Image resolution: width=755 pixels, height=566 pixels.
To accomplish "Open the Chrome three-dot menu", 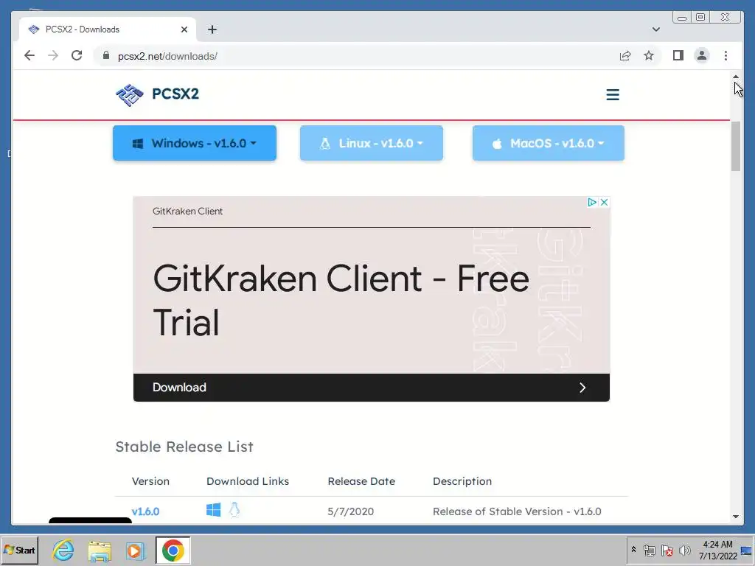I will coord(726,56).
